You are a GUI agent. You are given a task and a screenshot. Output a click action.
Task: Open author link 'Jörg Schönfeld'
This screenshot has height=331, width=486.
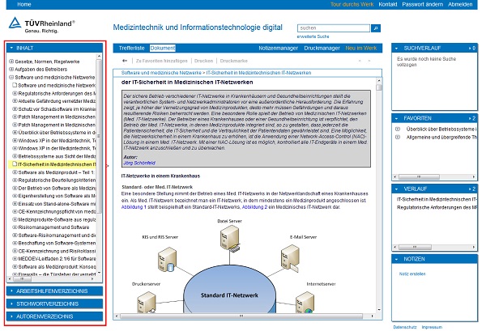point(139,163)
